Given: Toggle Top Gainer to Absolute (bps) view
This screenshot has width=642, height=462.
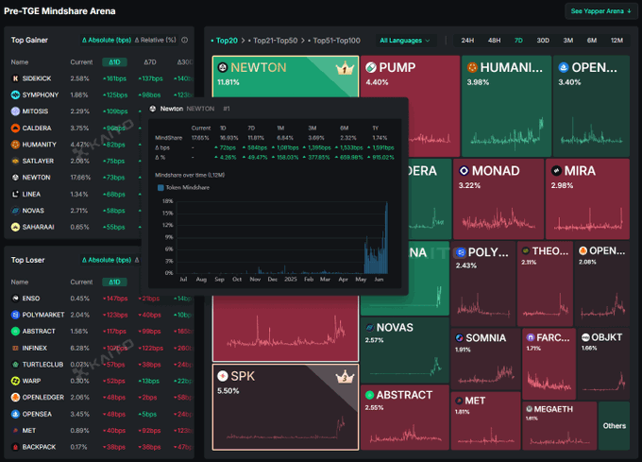Looking at the screenshot, I should tap(107, 41).
